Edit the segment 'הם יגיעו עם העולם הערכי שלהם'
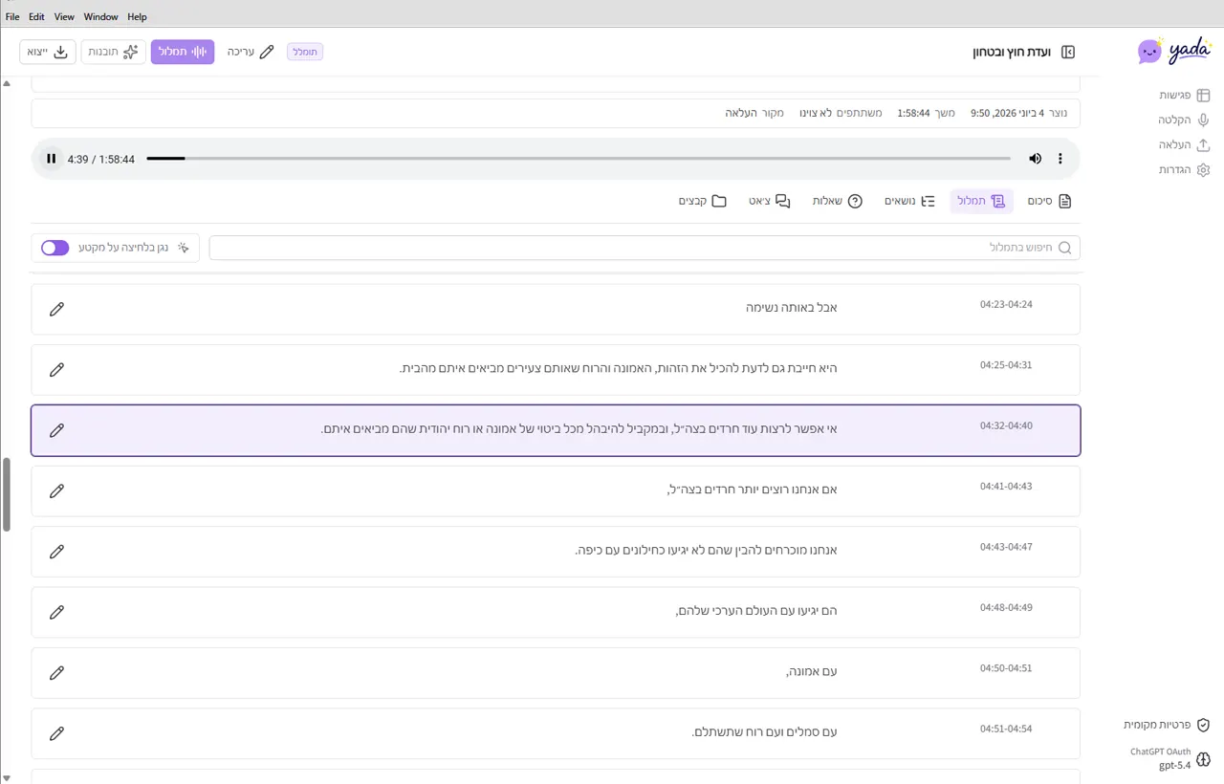The height and width of the screenshot is (784, 1224). tap(56, 612)
